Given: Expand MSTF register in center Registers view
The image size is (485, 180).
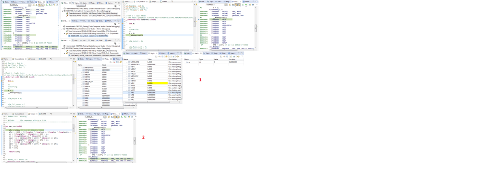Looking at the screenshot, I should point(127,90).
